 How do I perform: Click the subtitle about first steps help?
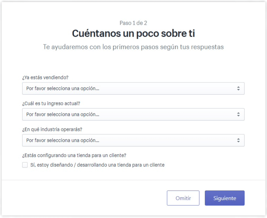[133, 47]
